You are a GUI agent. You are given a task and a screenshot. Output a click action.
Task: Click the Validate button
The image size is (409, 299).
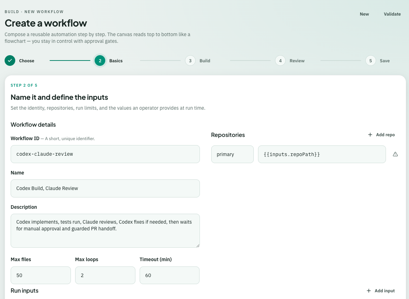point(392,14)
